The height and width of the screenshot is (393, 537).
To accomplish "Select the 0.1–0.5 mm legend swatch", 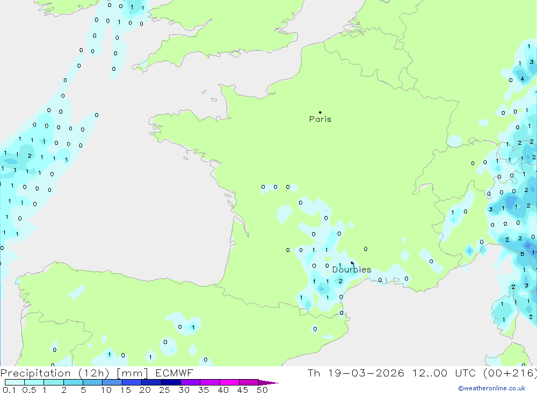I will point(14,382).
